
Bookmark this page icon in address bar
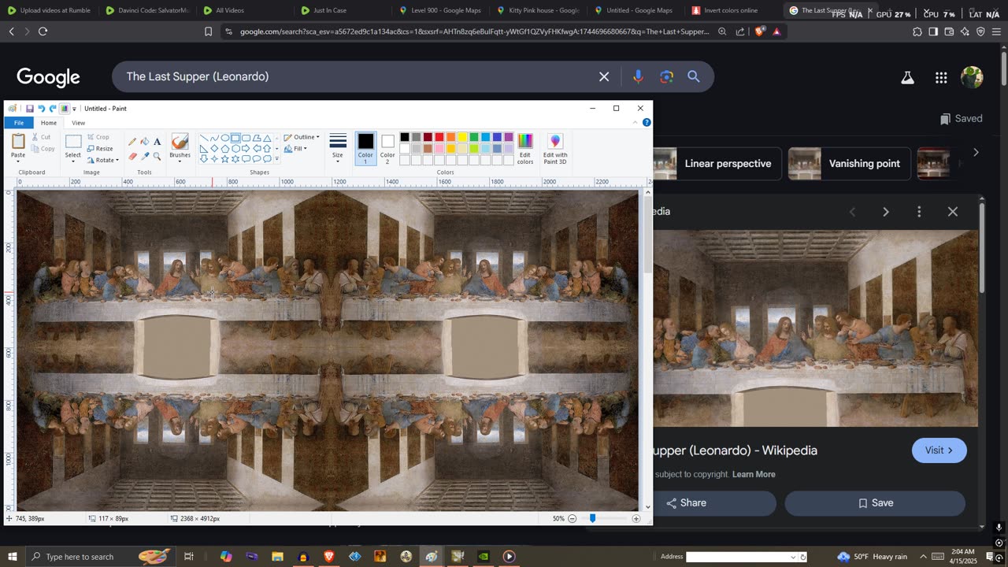tap(209, 31)
